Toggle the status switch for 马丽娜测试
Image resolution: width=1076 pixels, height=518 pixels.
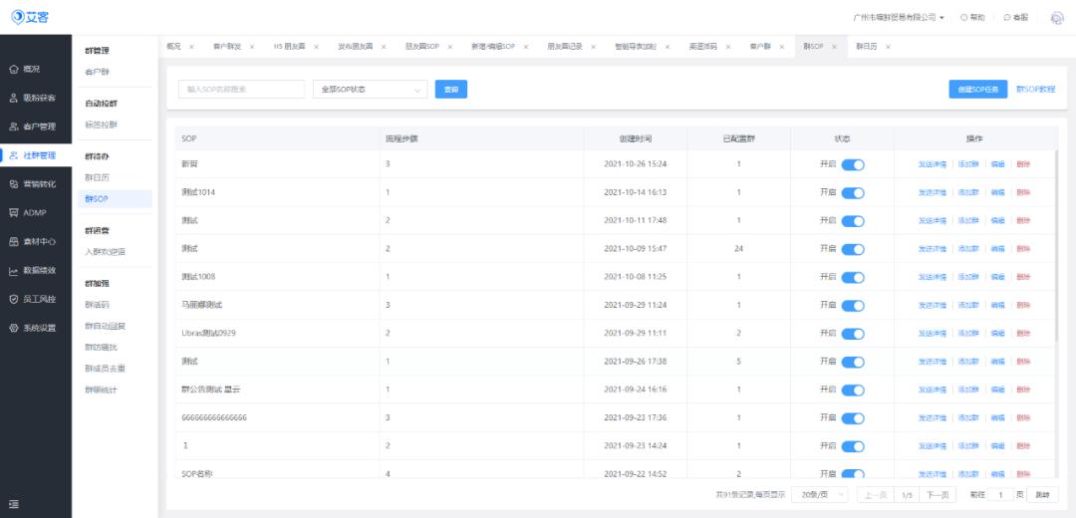coord(852,305)
